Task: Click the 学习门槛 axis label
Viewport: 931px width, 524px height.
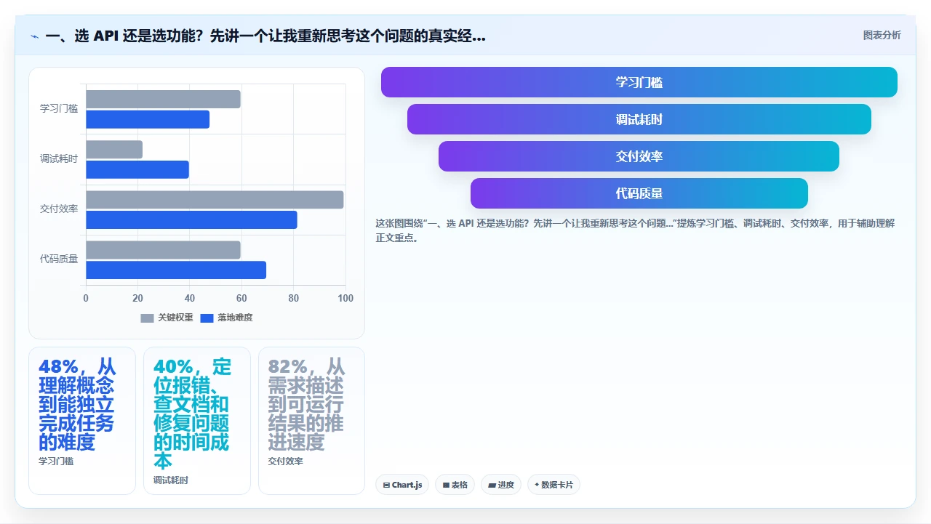Action: [59, 108]
